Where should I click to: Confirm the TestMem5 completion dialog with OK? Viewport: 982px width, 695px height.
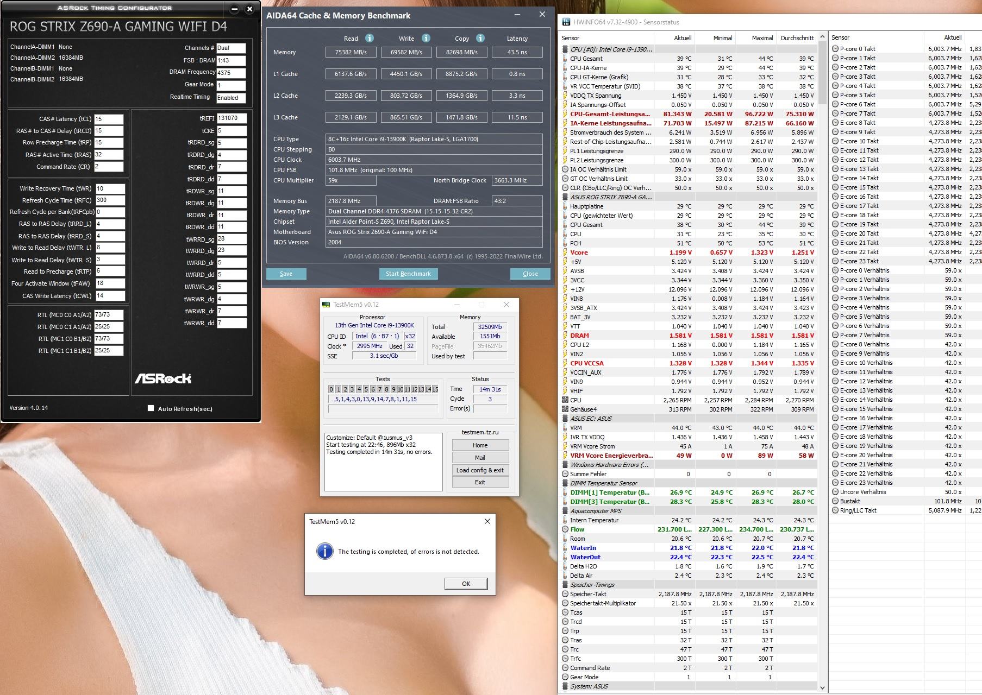pyautogui.click(x=466, y=584)
